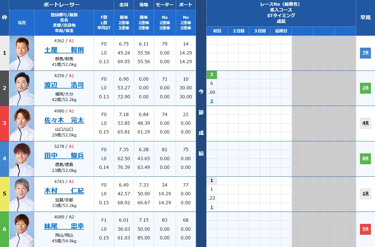Click the green 2R early-view button
This screenshot has height=247, width=375.
pyautogui.click(x=365, y=88)
